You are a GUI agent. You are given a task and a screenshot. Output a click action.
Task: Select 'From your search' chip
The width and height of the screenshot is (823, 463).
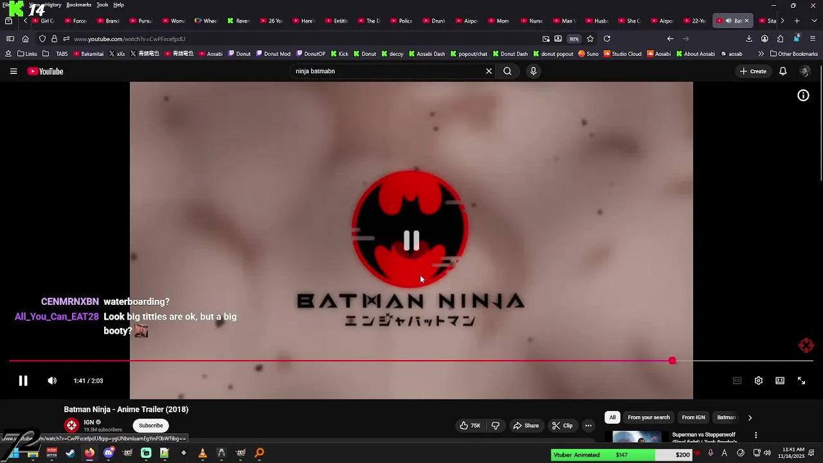pyautogui.click(x=649, y=417)
